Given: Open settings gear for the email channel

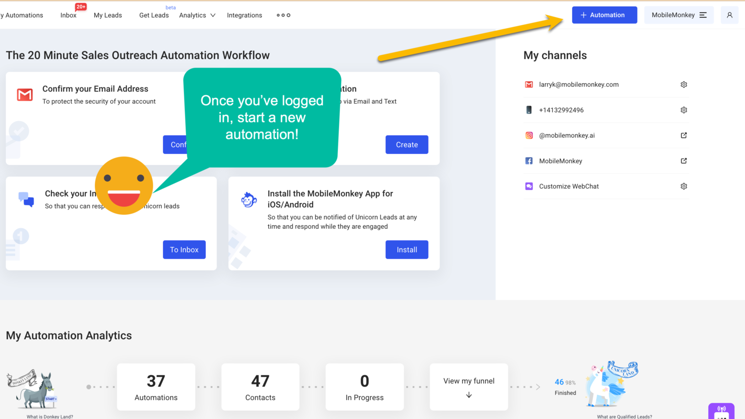Looking at the screenshot, I should point(684,84).
